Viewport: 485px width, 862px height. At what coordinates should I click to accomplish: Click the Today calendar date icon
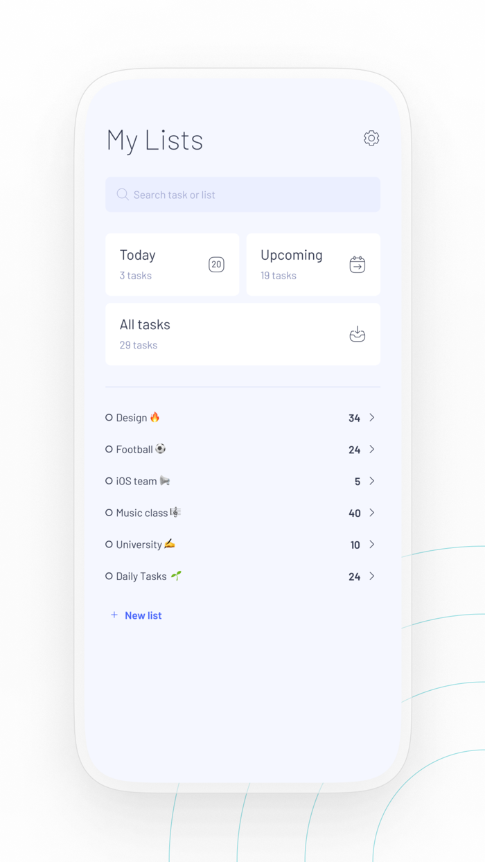216,265
